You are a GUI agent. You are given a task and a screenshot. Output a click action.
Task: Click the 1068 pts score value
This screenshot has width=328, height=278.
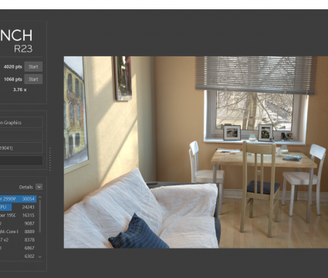(x=13, y=80)
